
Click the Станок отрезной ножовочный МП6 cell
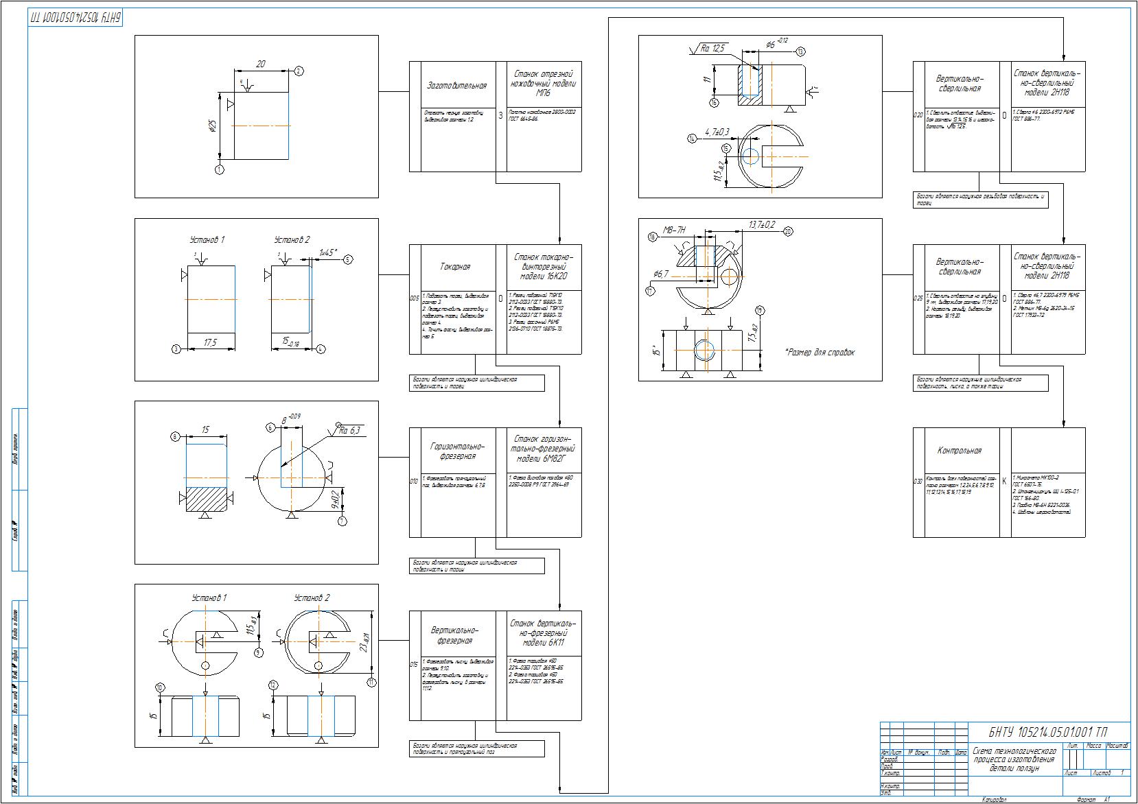(x=542, y=82)
